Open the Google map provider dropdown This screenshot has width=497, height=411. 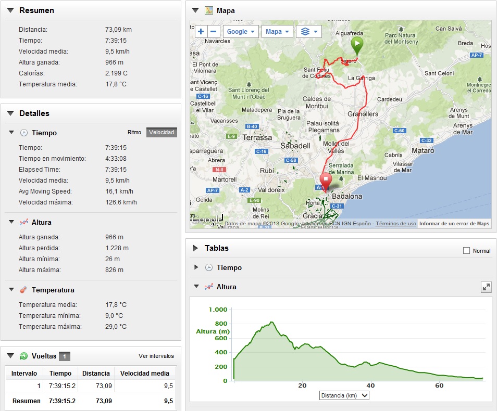[241, 32]
